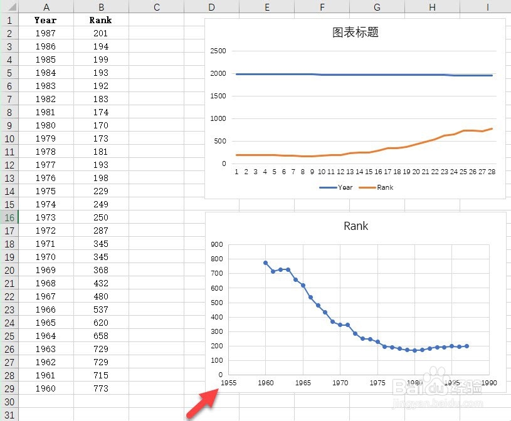
Task: Select cell with value 658
Action: point(101,336)
